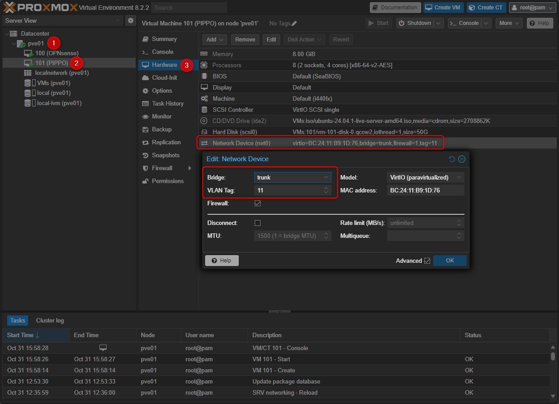Open the Bridge dropdown
Image resolution: width=559 pixels, height=404 pixels.
(x=326, y=177)
